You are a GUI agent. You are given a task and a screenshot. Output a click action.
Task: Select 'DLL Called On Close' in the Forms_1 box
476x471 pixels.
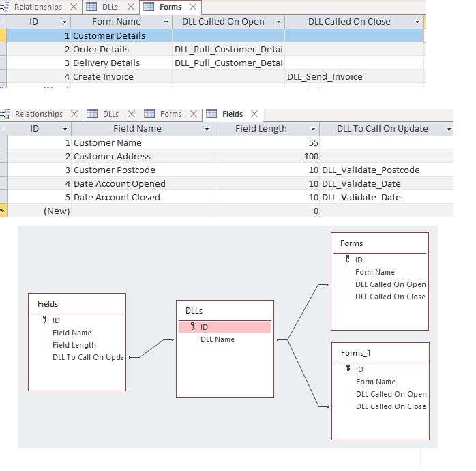[x=391, y=406]
